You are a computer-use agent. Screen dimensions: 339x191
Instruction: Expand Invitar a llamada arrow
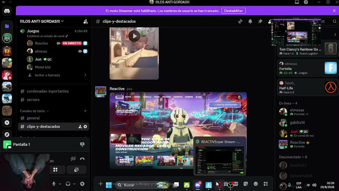85,75
